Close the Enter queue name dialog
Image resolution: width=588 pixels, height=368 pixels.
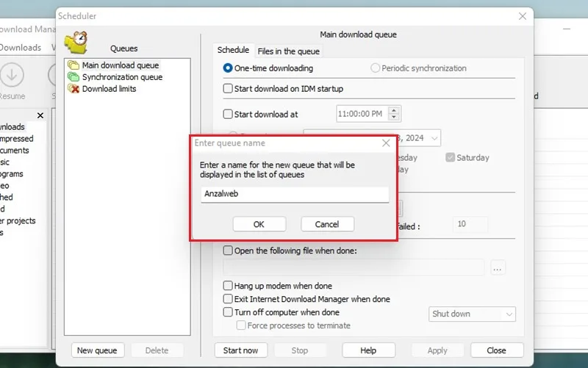(386, 143)
